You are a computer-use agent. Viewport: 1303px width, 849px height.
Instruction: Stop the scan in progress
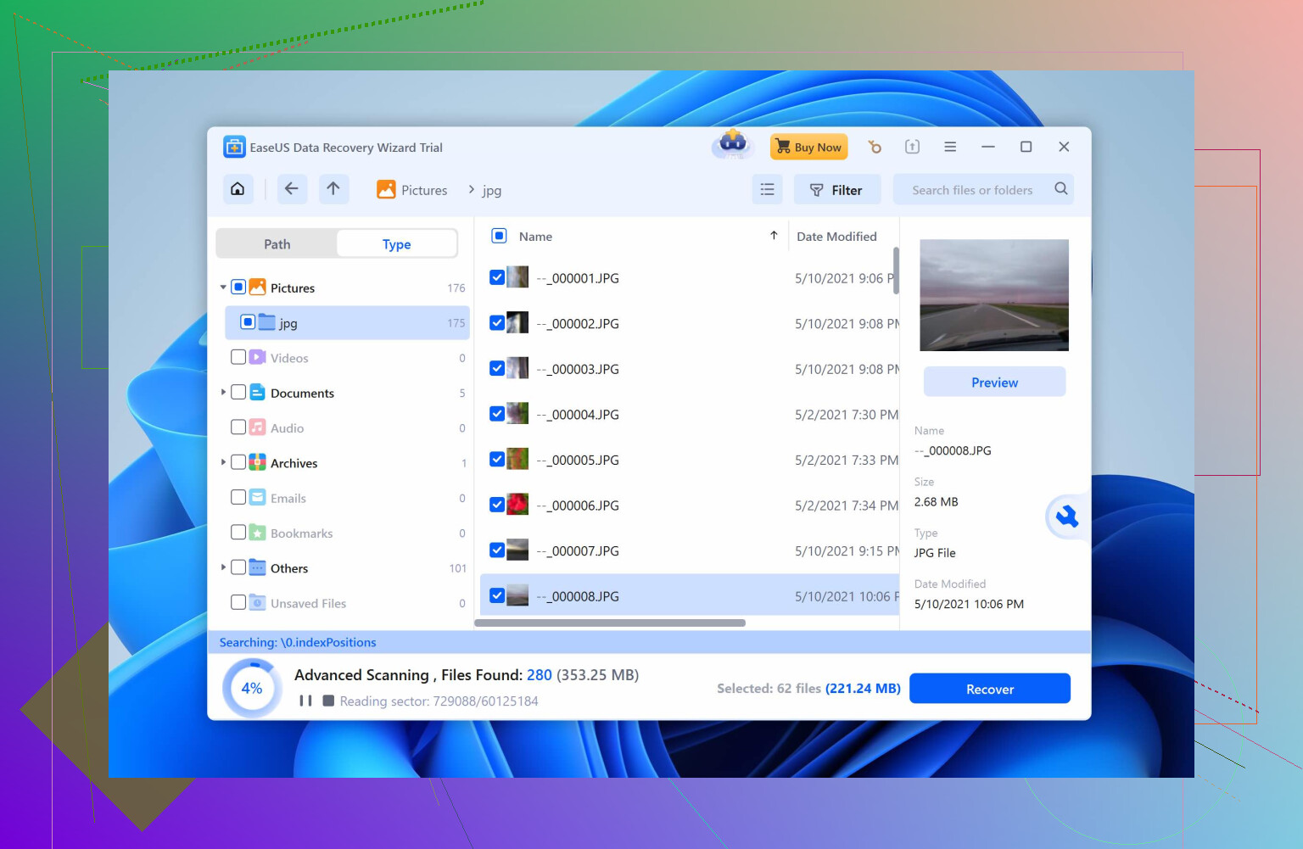(328, 701)
